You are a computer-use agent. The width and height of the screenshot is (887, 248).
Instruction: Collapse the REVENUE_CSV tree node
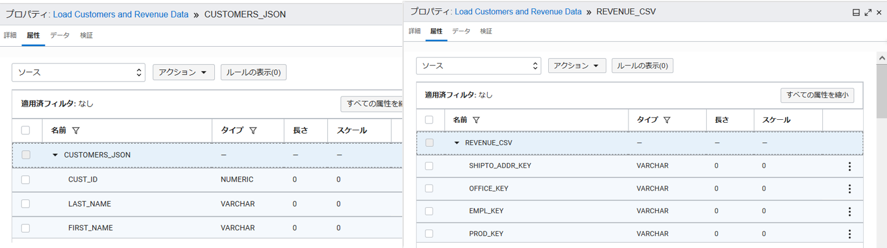point(457,143)
